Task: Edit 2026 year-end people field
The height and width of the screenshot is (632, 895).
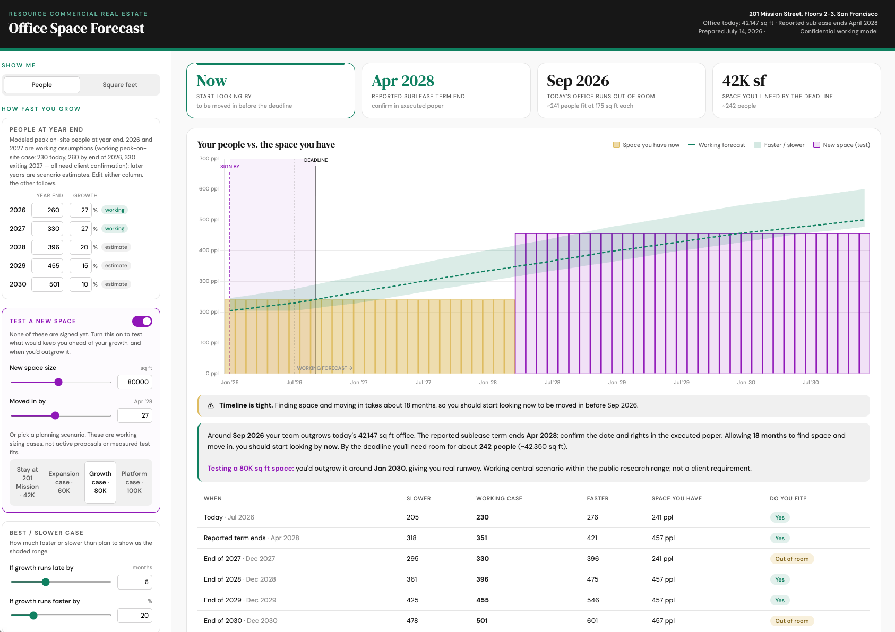Action: click(x=47, y=210)
